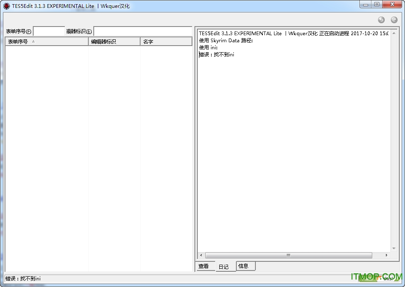Click log line '错误 : 找不到ini'
Viewport: 405px width, 287px height.
click(x=216, y=54)
